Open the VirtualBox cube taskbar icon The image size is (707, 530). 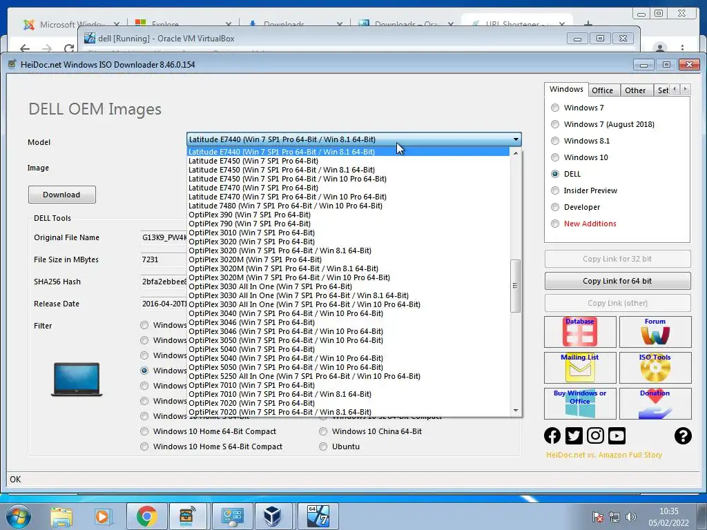pos(273,516)
